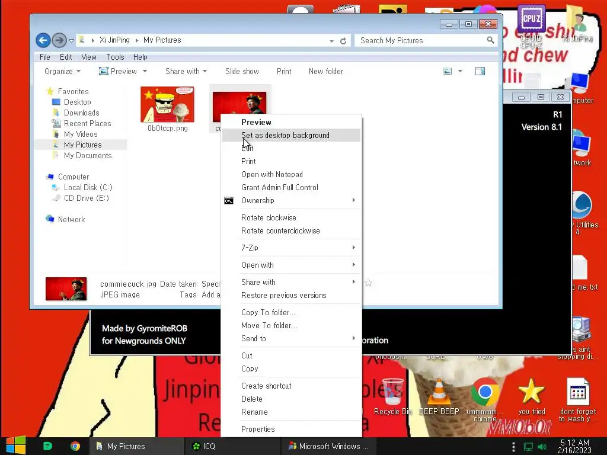Image resolution: width=607 pixels, height=455 pixels.
Task: Open the Tools menu
Action: click(115, 57)
